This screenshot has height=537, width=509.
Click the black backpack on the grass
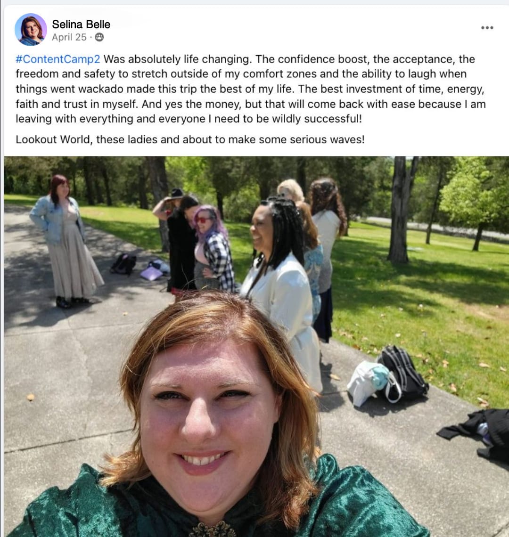coord(404,372)
